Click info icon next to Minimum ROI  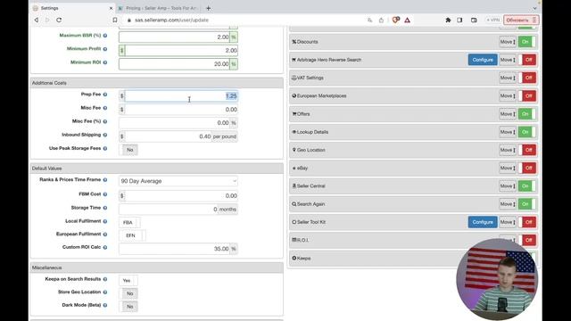pyautogui.click(x=105, y=62)
